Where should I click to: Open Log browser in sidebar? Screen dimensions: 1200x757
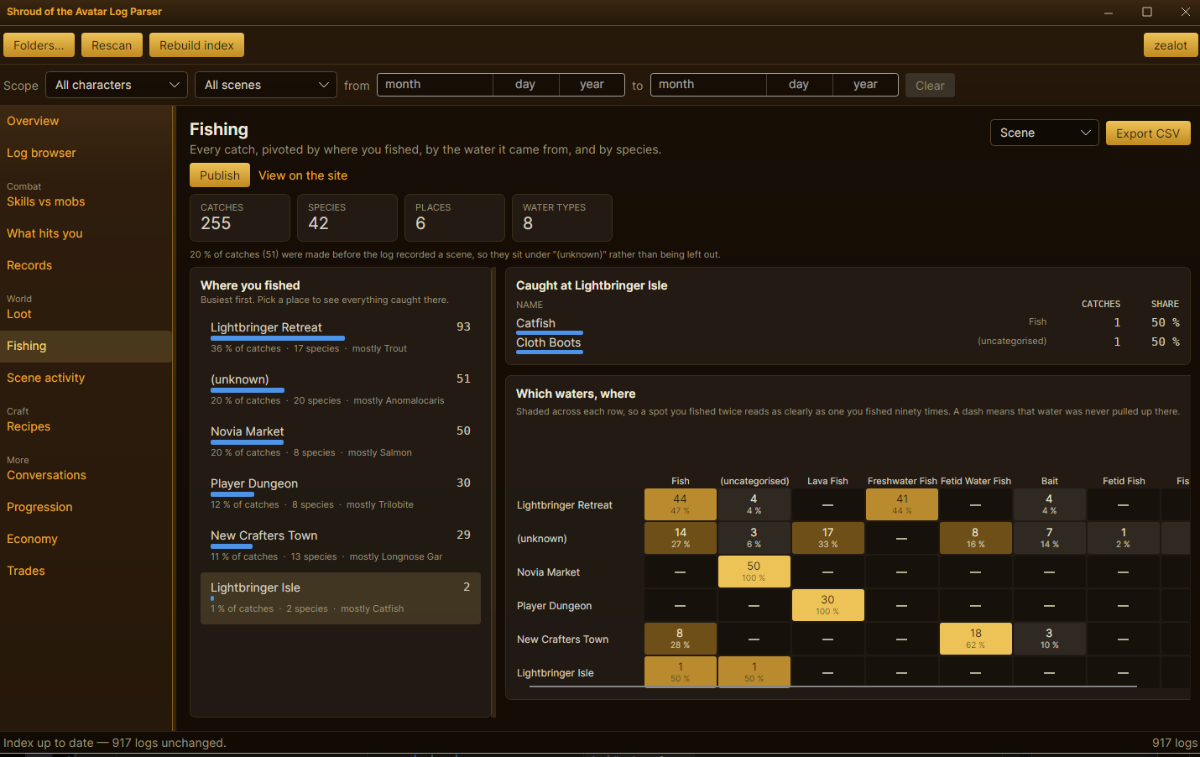click(86, 153)
